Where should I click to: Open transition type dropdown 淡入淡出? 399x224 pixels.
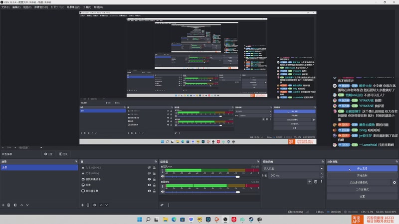293,168
